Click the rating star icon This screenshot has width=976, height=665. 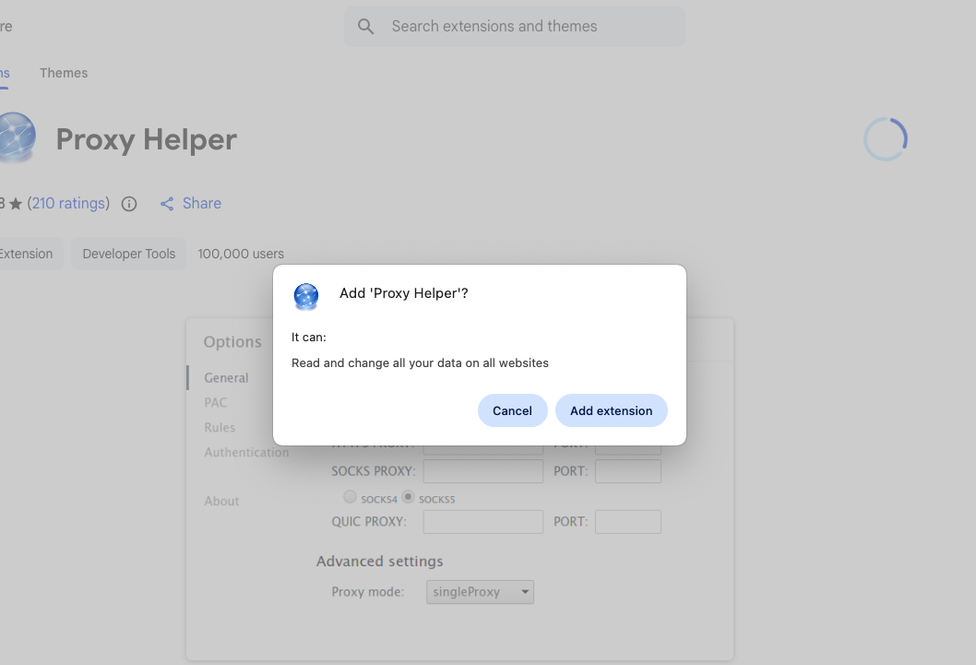[16, 204]
